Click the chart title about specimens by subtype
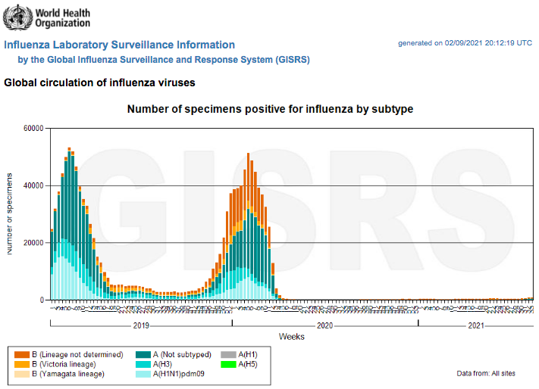 270,109
